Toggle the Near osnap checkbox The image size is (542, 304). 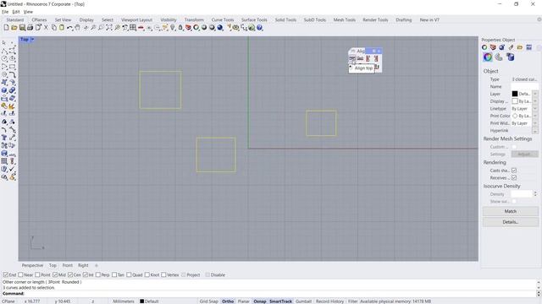tap(20, 274)
